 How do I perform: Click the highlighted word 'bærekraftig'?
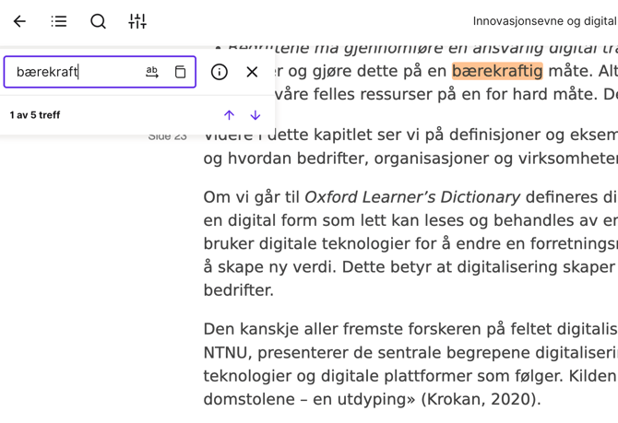[497, 71]
